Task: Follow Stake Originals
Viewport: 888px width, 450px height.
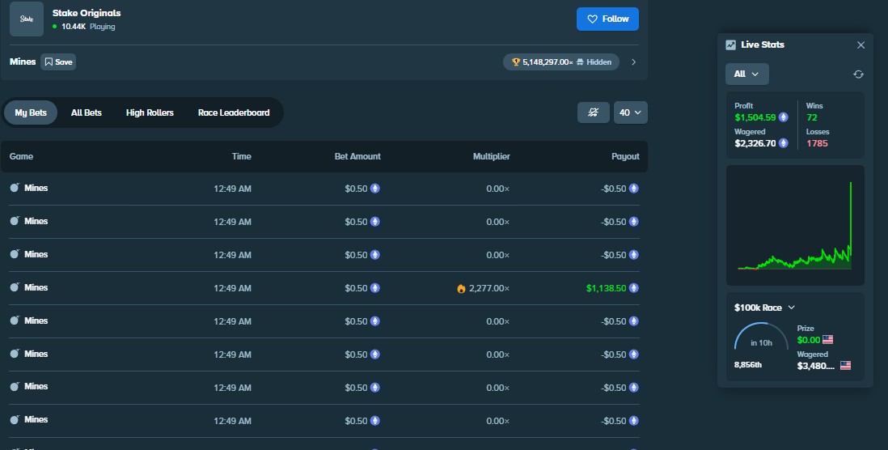Action: (607, 19)
